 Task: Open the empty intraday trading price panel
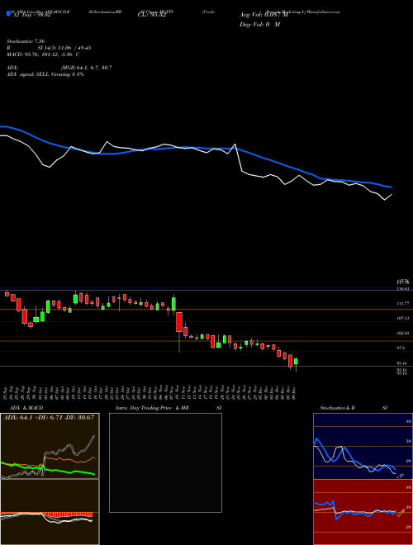pyautogui.click(x=165, y=462)
